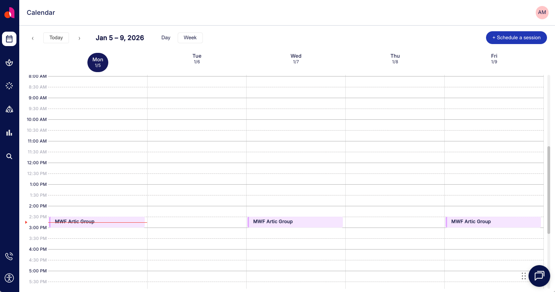Click Schedule a session button

click(x=516, y=38)
